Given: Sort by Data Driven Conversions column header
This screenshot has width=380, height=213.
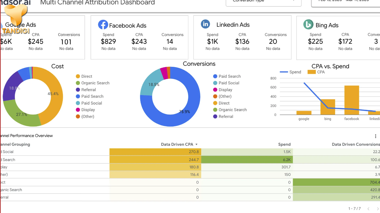Looking at the screenshot, I should (356, 144).
